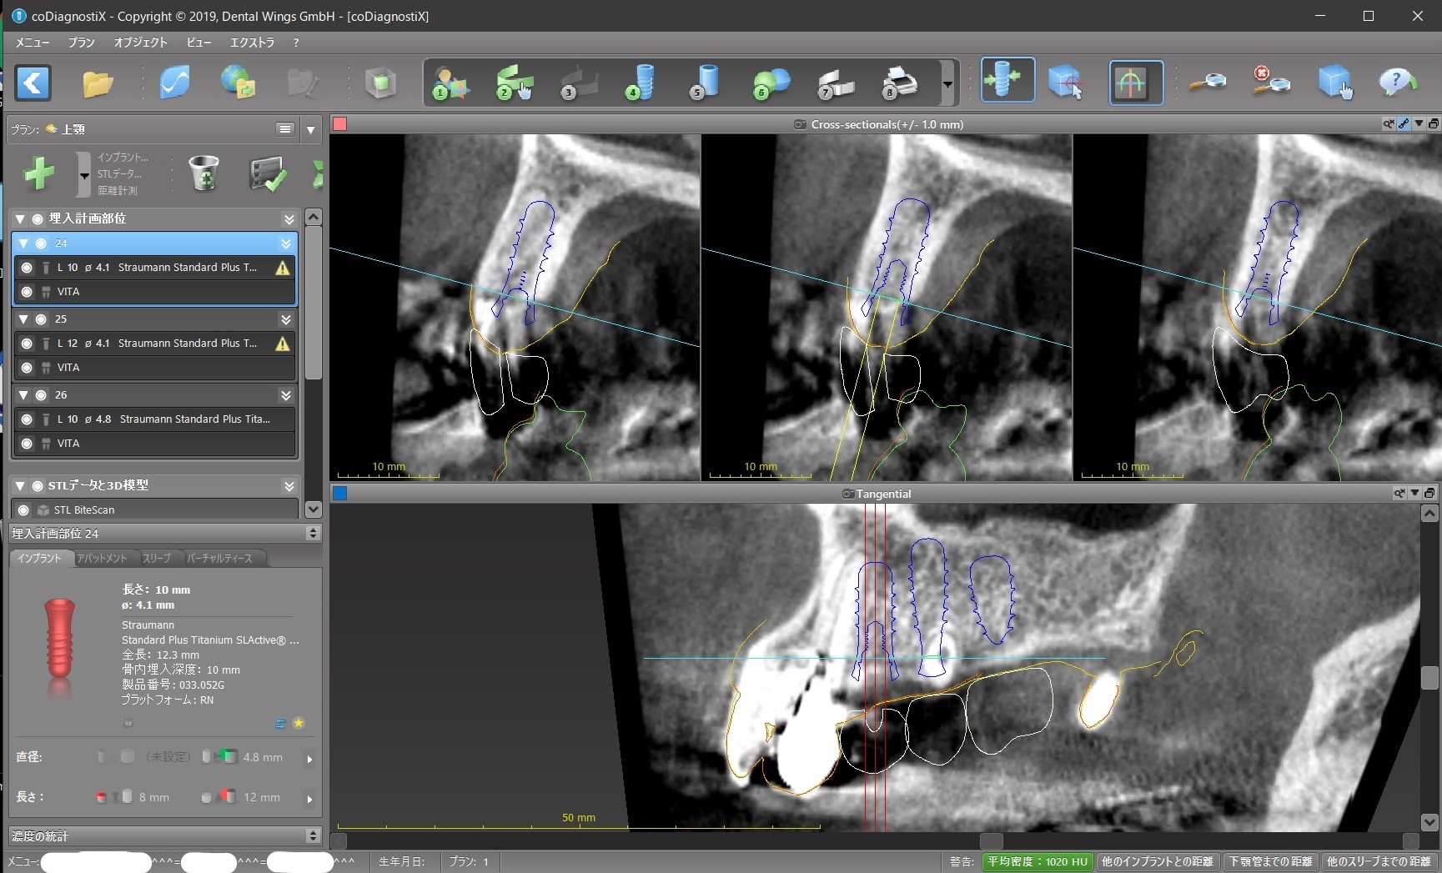Collapse implant position 24 tree node
The width and height of the screenshot is (1442, 873).
(x=23, y=243)
